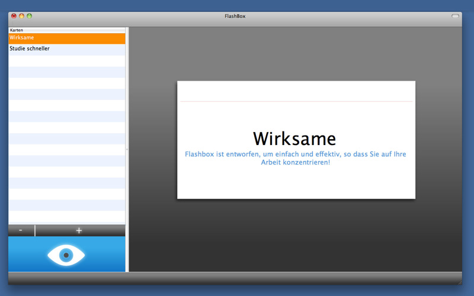Minimize the FlashBox window
The width and height of the screenshot is (474, 296).
(21, 16)
